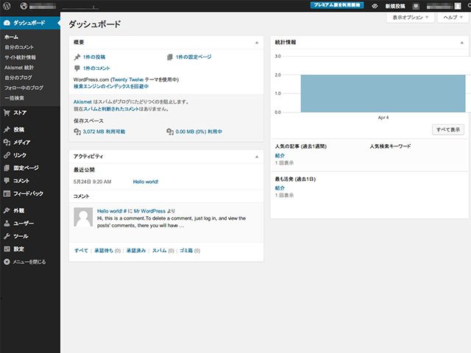Click the Hello world! # comment link
This screenshot has height=353, width=471.
(x=112, y=211)
